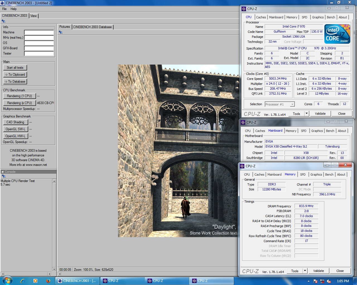Click the Close button in the Memory CPU-Z window
This screenshot has width=357, height=285.
pyautogui.click(x=340, y=271)
